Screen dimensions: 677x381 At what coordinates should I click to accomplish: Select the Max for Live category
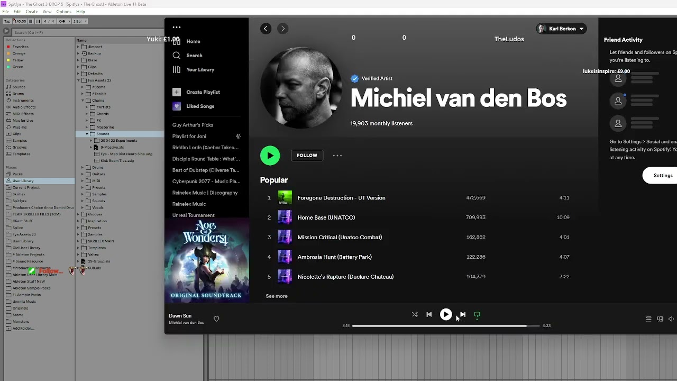(x=23, y=121)
